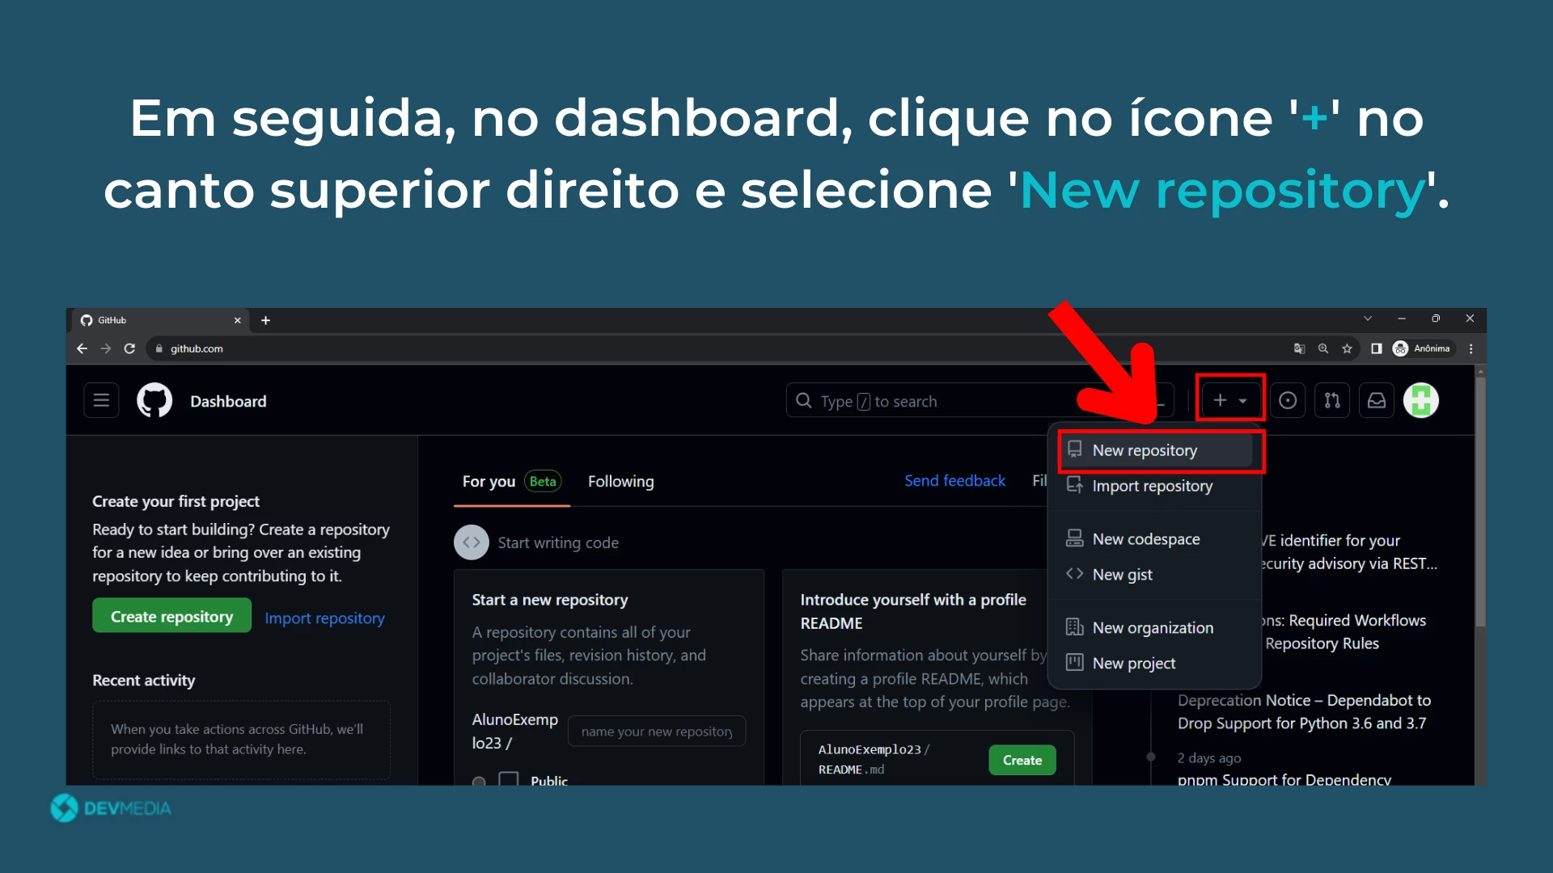Open the notifications bell icon
Image resolution: width=1553 pixels, height=873 pixels.
coord(1376,401)
